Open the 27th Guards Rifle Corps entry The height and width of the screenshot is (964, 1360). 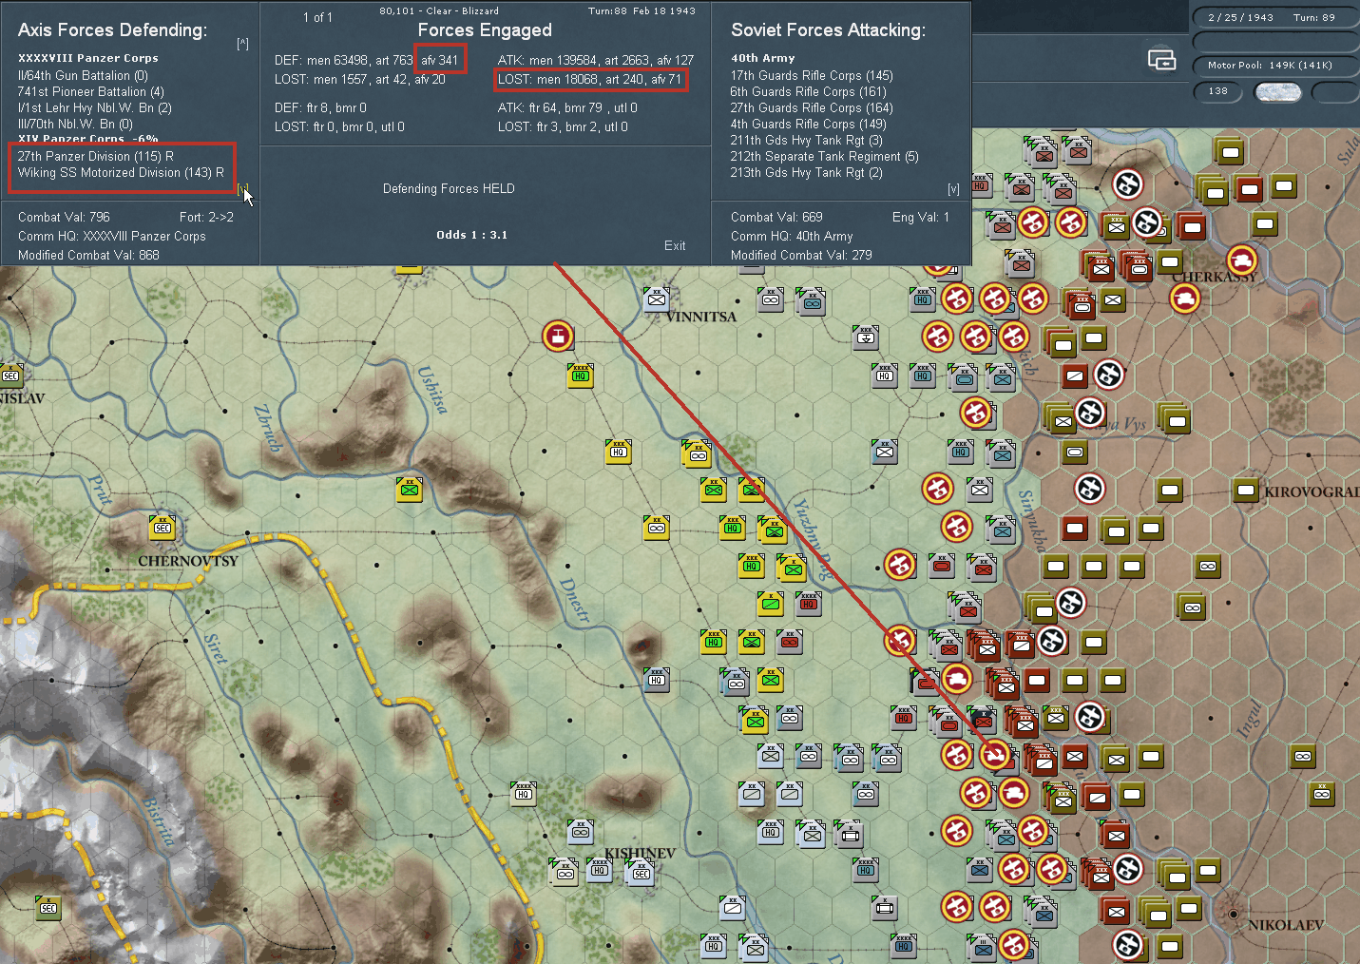click(x=812, y=107)
